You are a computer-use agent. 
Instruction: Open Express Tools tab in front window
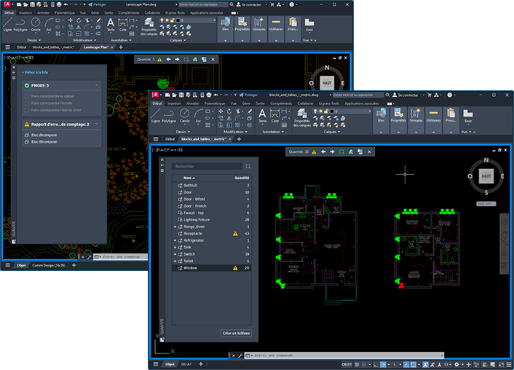pyautogui.click(x=329, y=103)
